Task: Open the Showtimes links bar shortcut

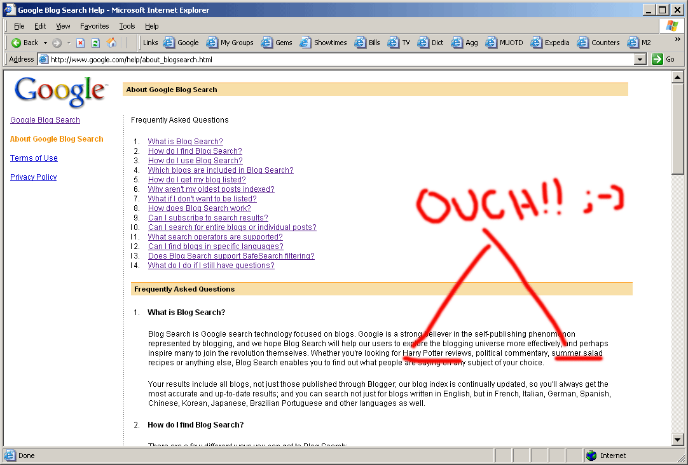Action: click(323, 43)
